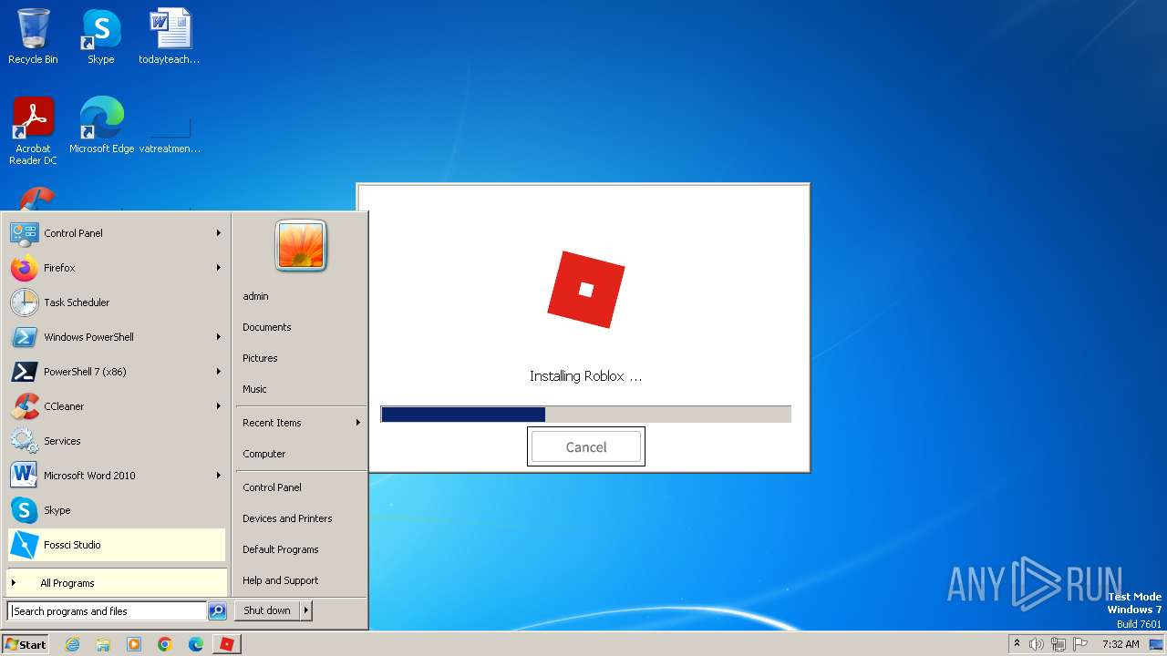Click the Microsoft Word 2010 icon

25,476
